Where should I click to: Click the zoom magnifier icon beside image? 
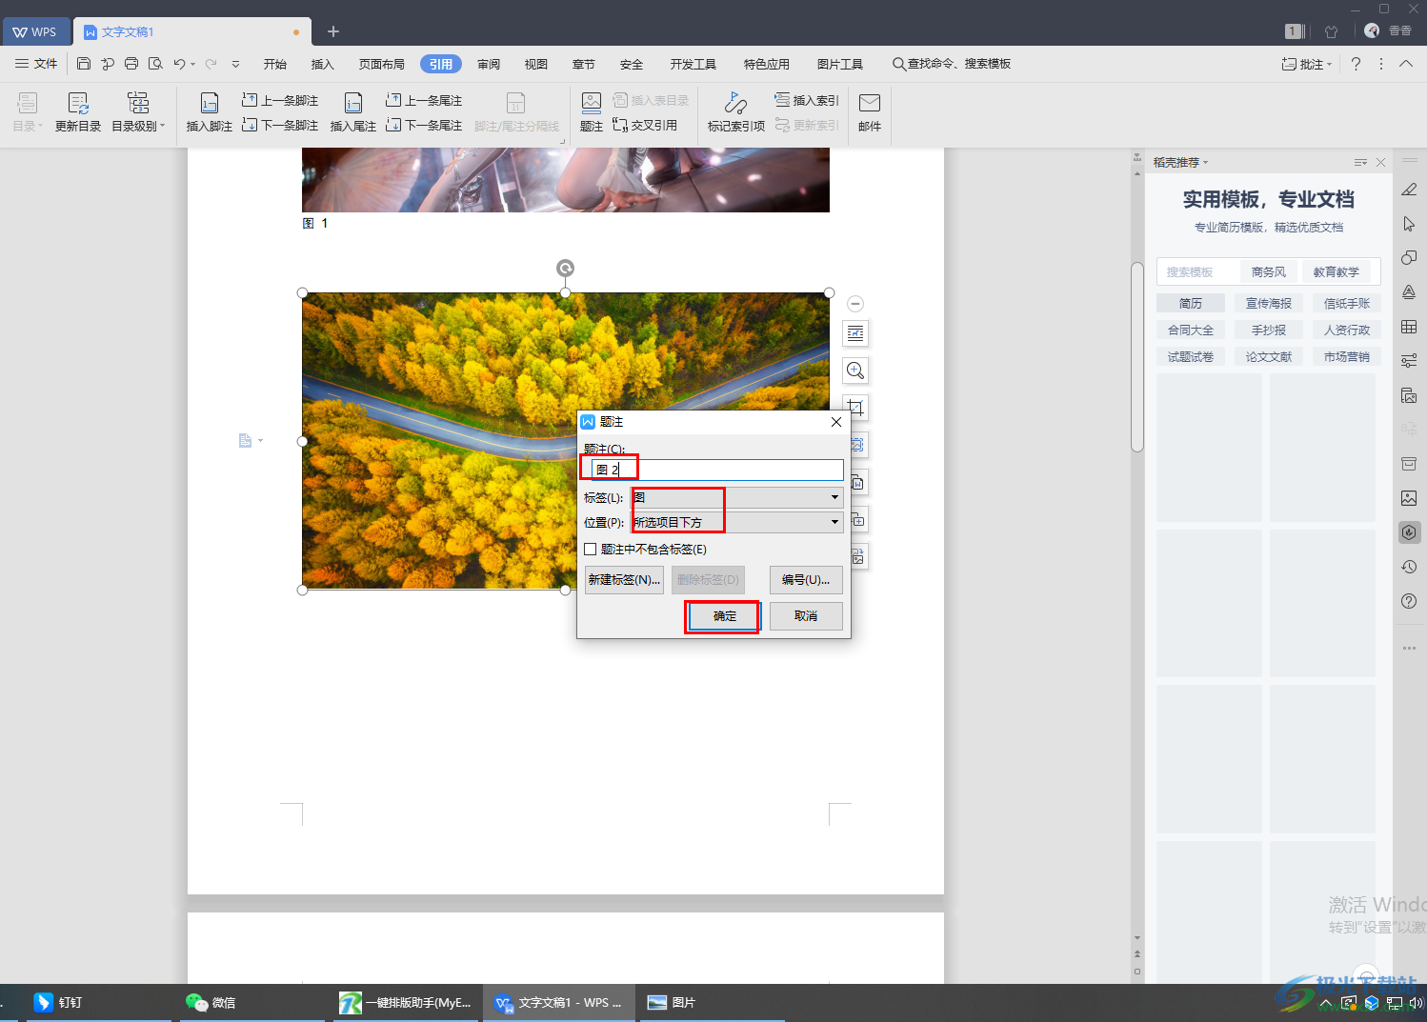[x=855, y=371]
